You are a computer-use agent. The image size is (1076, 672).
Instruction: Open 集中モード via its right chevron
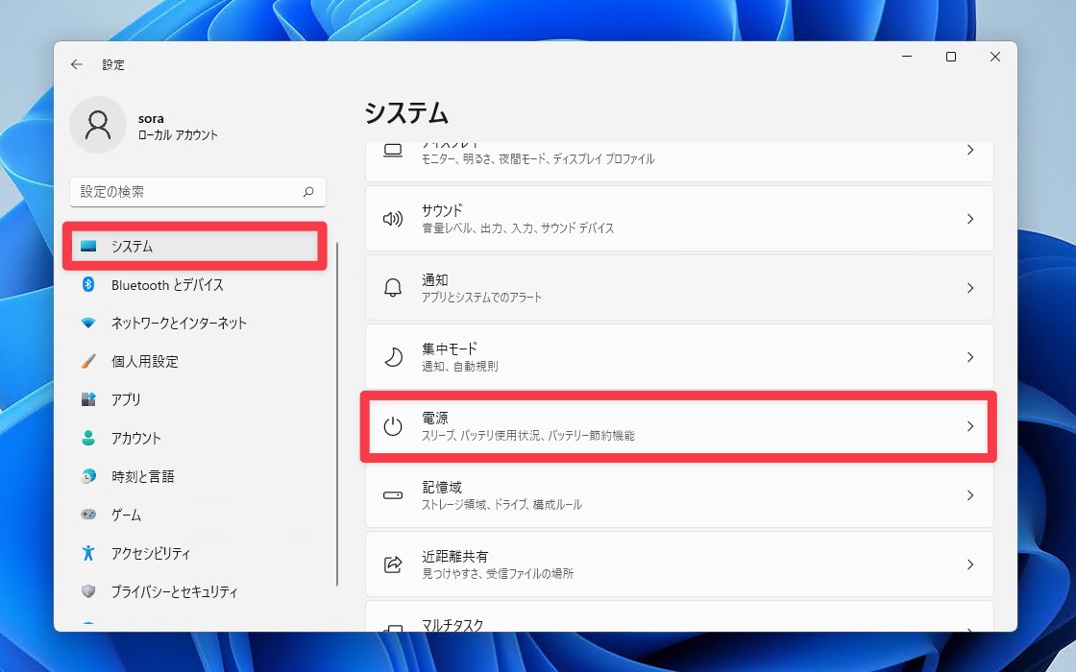[x=970, y=357]
